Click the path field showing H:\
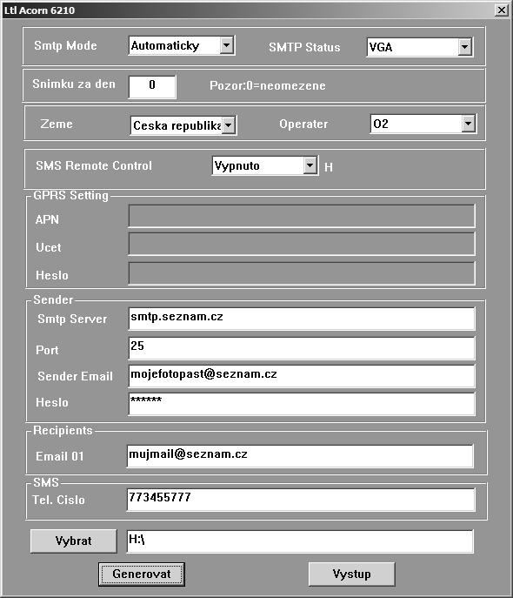Image resolution: width=513 pixels, height=598 pixels. pyautogui.click(x=300, y=541)
